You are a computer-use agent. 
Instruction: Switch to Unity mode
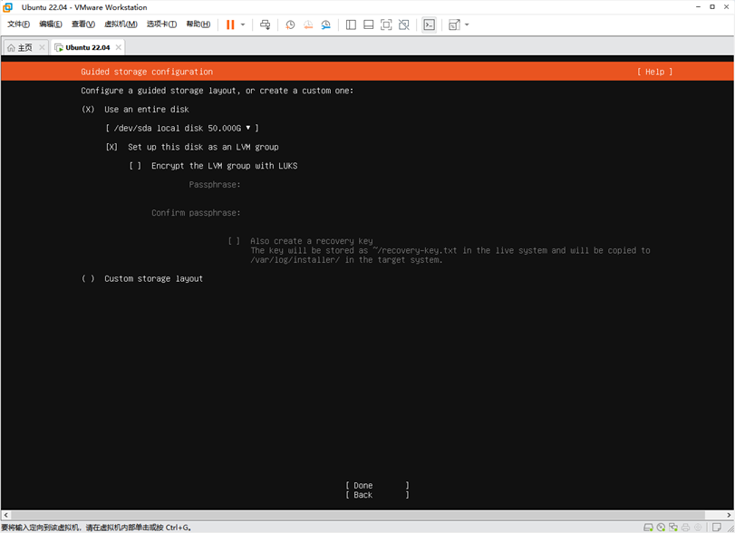pos(403,24)
